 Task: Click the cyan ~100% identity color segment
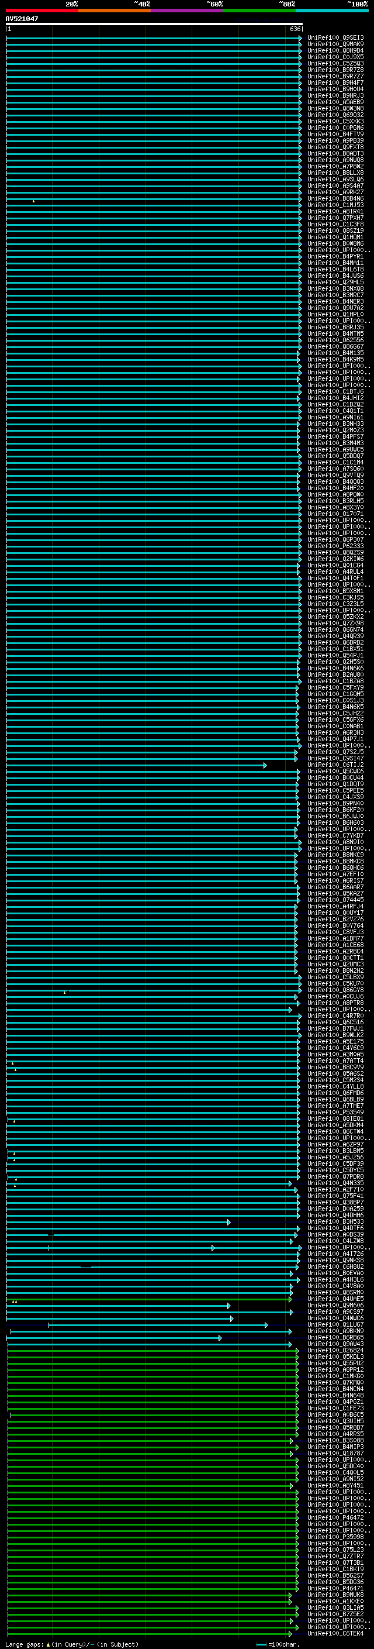[333, 11]
